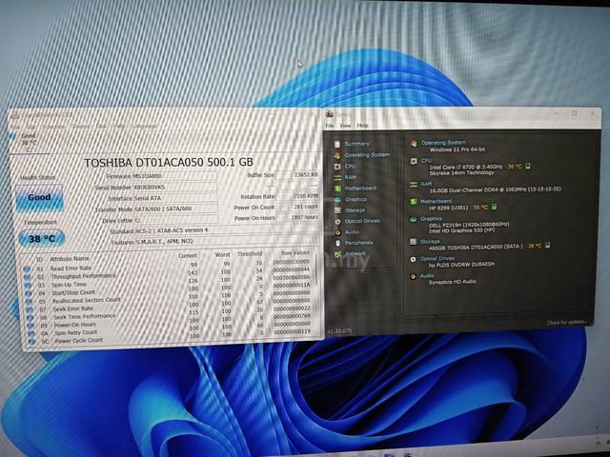610x457 pixels.
Task: Click the Rotation Rate 7200 RPM field
Action: click(297, 196)
